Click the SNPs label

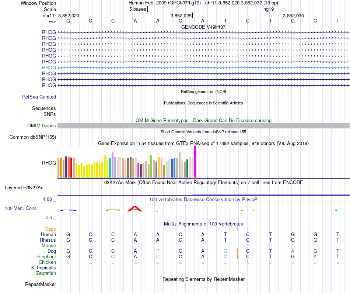click(50, 114)
